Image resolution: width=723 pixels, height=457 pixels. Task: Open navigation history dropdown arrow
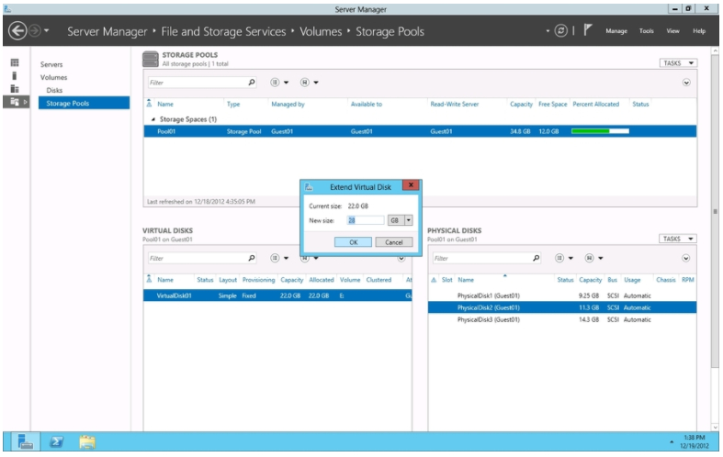(46, 31)
